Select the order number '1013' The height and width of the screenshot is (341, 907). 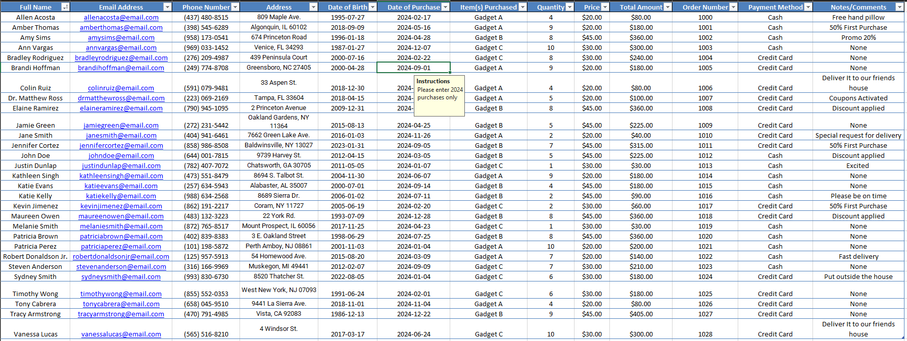click(x=705, y=165)
